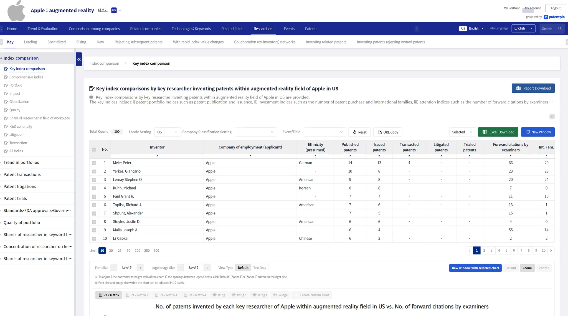Increase font size with plus button

140,268
